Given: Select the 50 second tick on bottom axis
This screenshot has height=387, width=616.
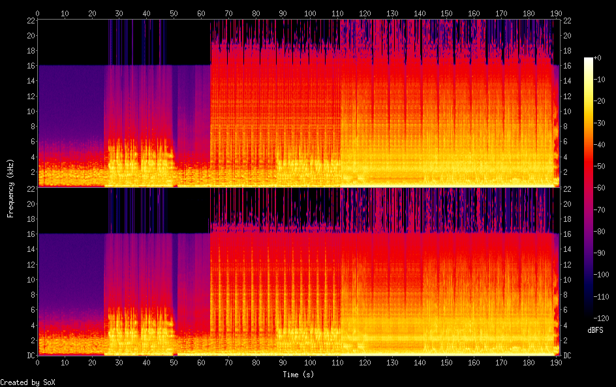Looking at the screenshot, I should tap(174, 362).
